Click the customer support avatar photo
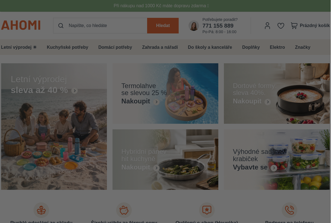The image size is (335, 223). [194, 26]
